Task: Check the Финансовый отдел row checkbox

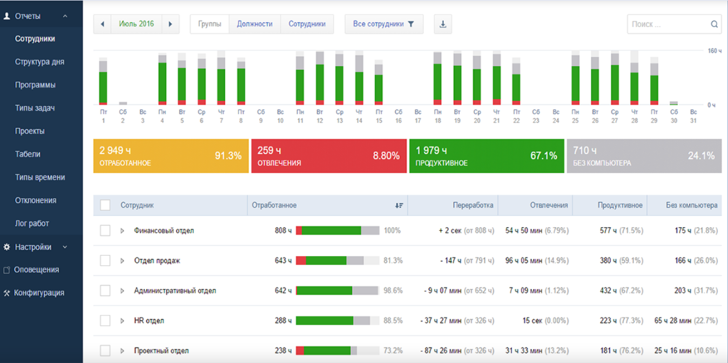Action: point(105,231)
